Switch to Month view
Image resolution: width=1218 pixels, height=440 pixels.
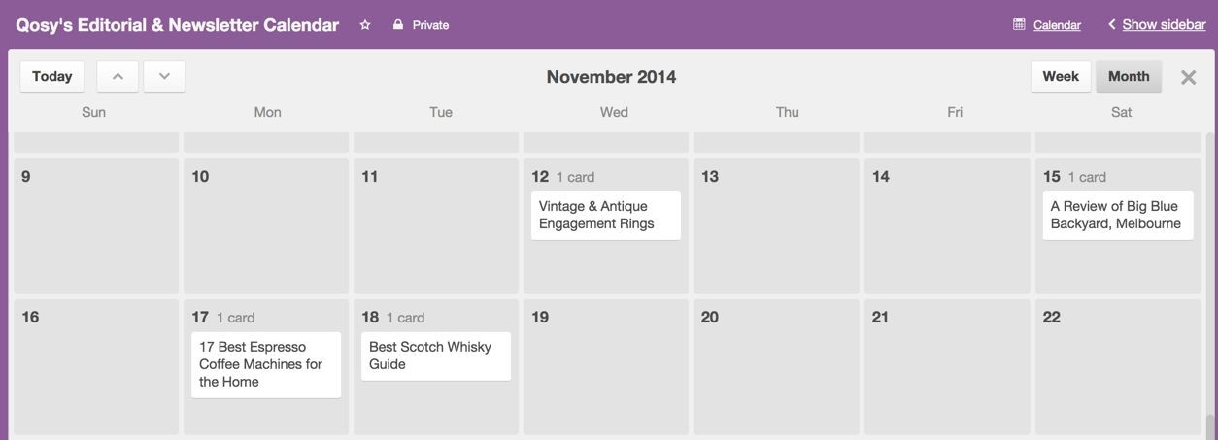pyautogui.click(x=1129, y=77)
